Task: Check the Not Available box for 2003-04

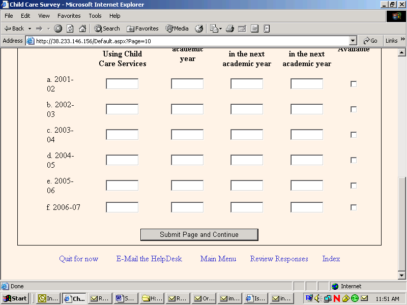Action: click(354, 135)
